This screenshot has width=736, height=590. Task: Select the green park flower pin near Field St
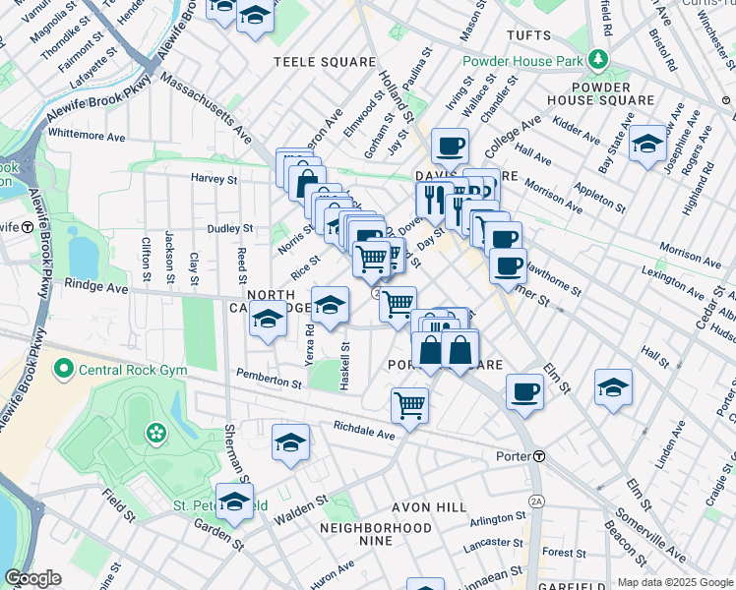(156, 433)
